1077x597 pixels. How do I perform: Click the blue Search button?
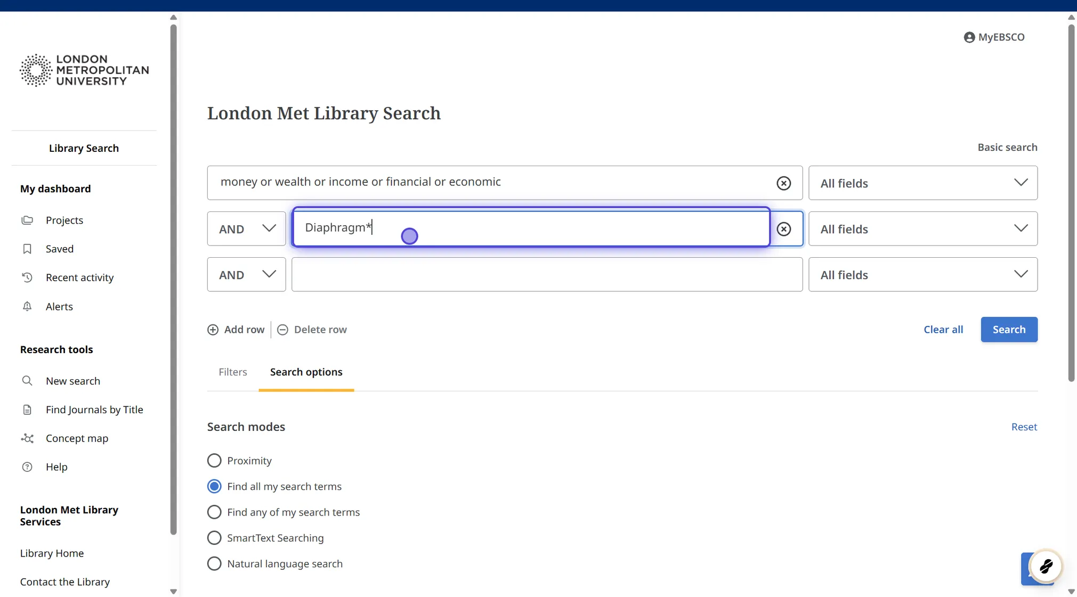click(1009, 330)
